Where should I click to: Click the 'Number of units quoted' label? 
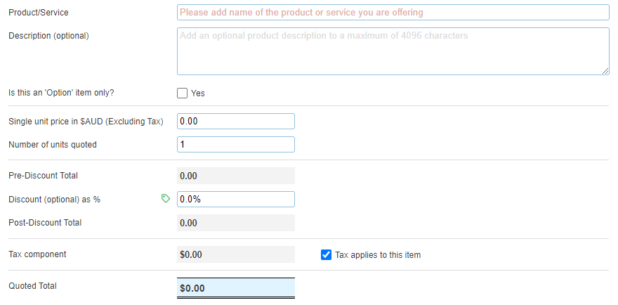[x=53, y=145]
